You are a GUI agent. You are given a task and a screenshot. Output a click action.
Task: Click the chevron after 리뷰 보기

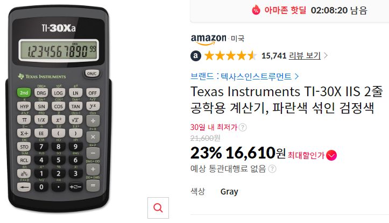click(x=326, y=56)
